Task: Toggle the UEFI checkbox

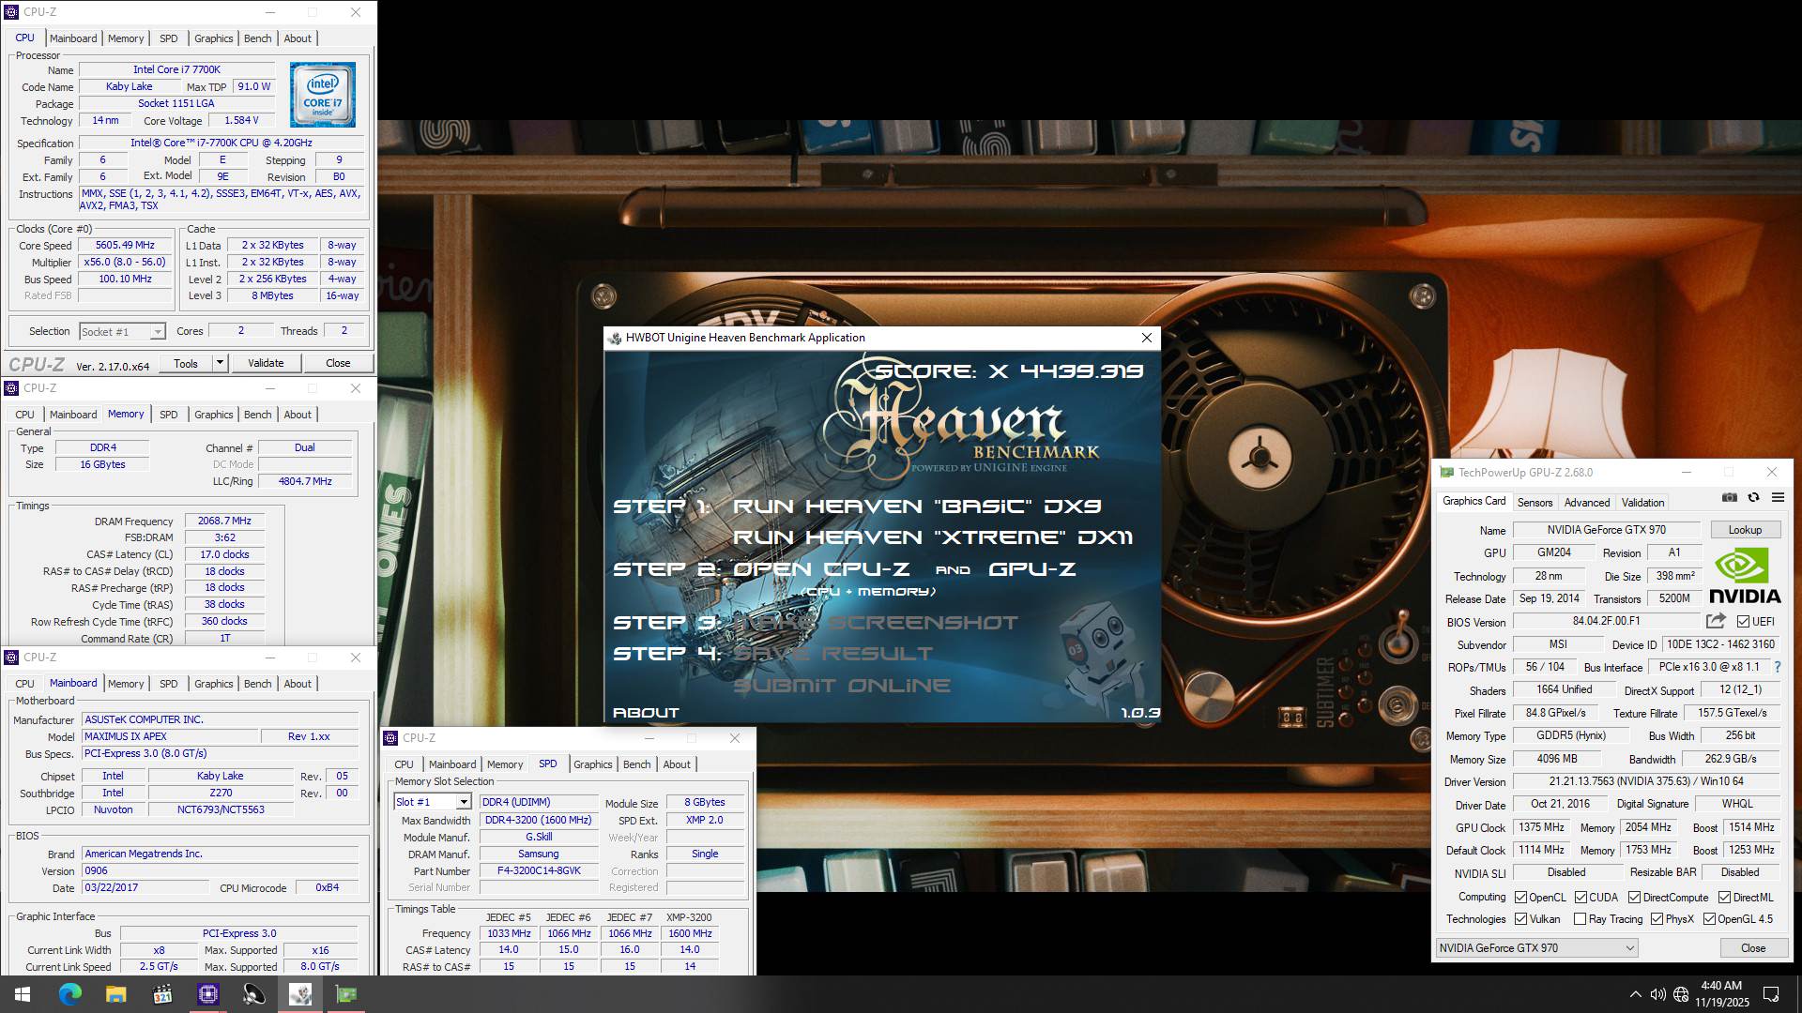Action: pyautogui.click(x=1743, y=622)
